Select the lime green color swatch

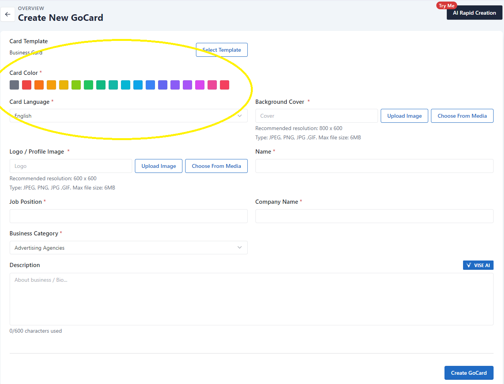76,85
